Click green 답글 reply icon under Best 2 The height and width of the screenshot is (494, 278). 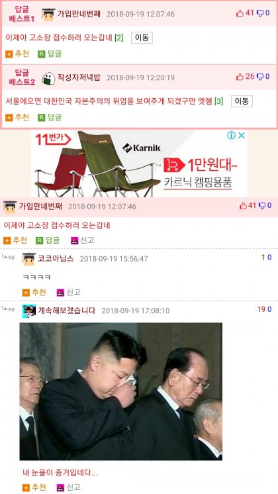click(42, 118)
